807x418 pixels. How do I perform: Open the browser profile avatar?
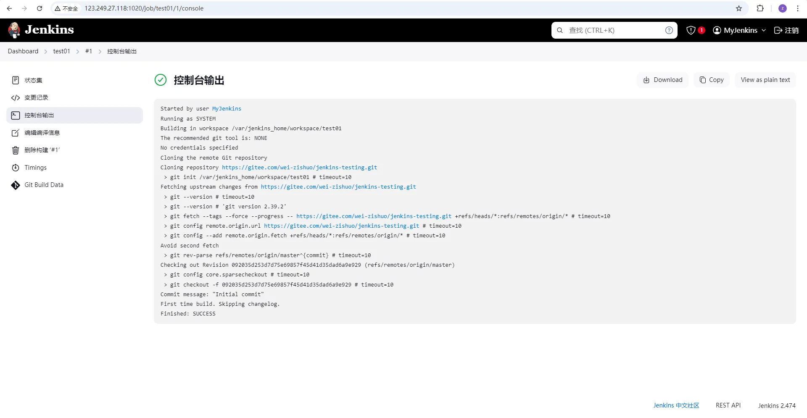pyautogui.click(x=783, y=8)
